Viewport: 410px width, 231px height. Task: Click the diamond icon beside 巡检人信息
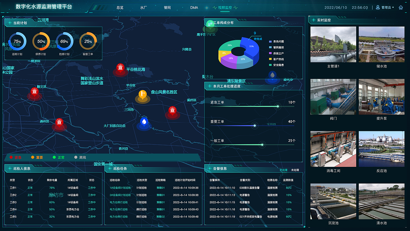click(10, 168)
